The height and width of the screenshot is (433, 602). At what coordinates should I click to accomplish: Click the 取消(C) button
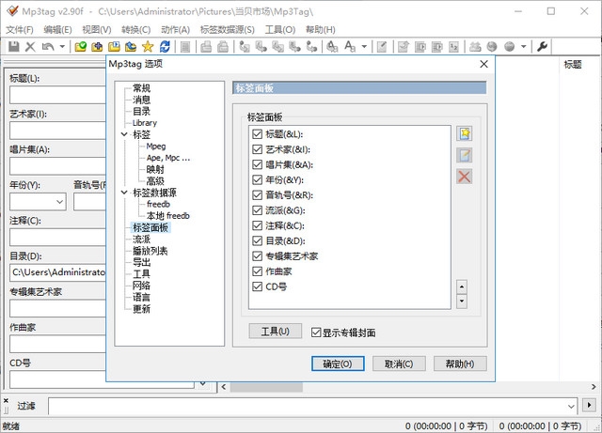point(399,363)
